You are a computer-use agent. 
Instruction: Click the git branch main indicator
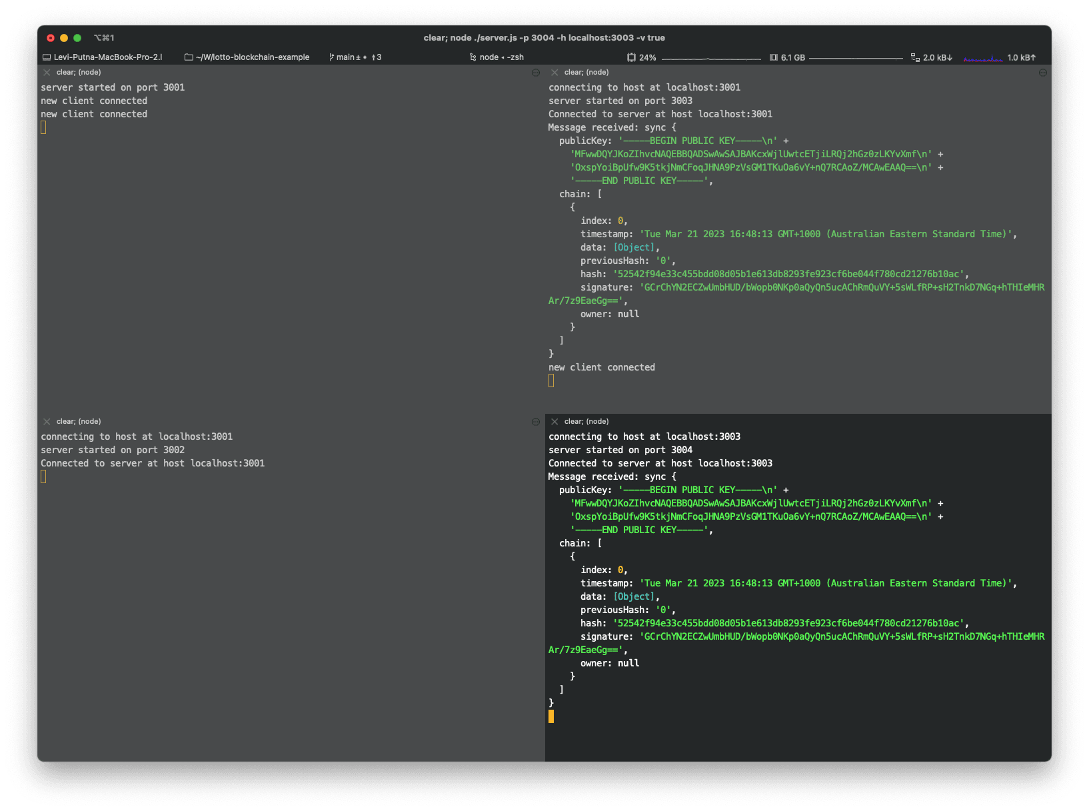[x=355, y=57]
